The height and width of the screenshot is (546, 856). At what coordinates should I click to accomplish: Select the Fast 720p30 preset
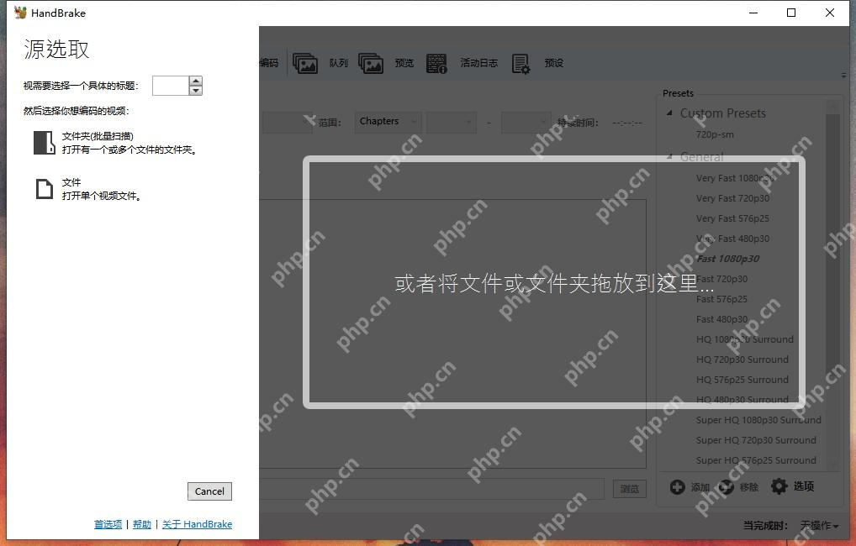721,279
